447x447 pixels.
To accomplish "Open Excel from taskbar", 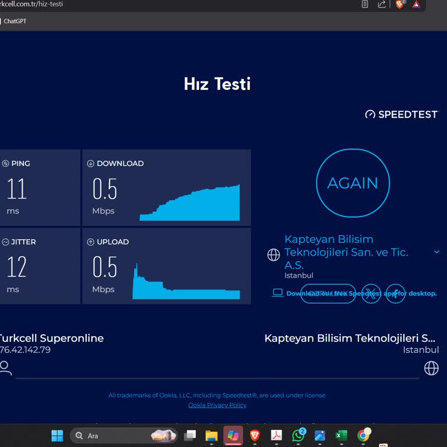I will (342, 435).
